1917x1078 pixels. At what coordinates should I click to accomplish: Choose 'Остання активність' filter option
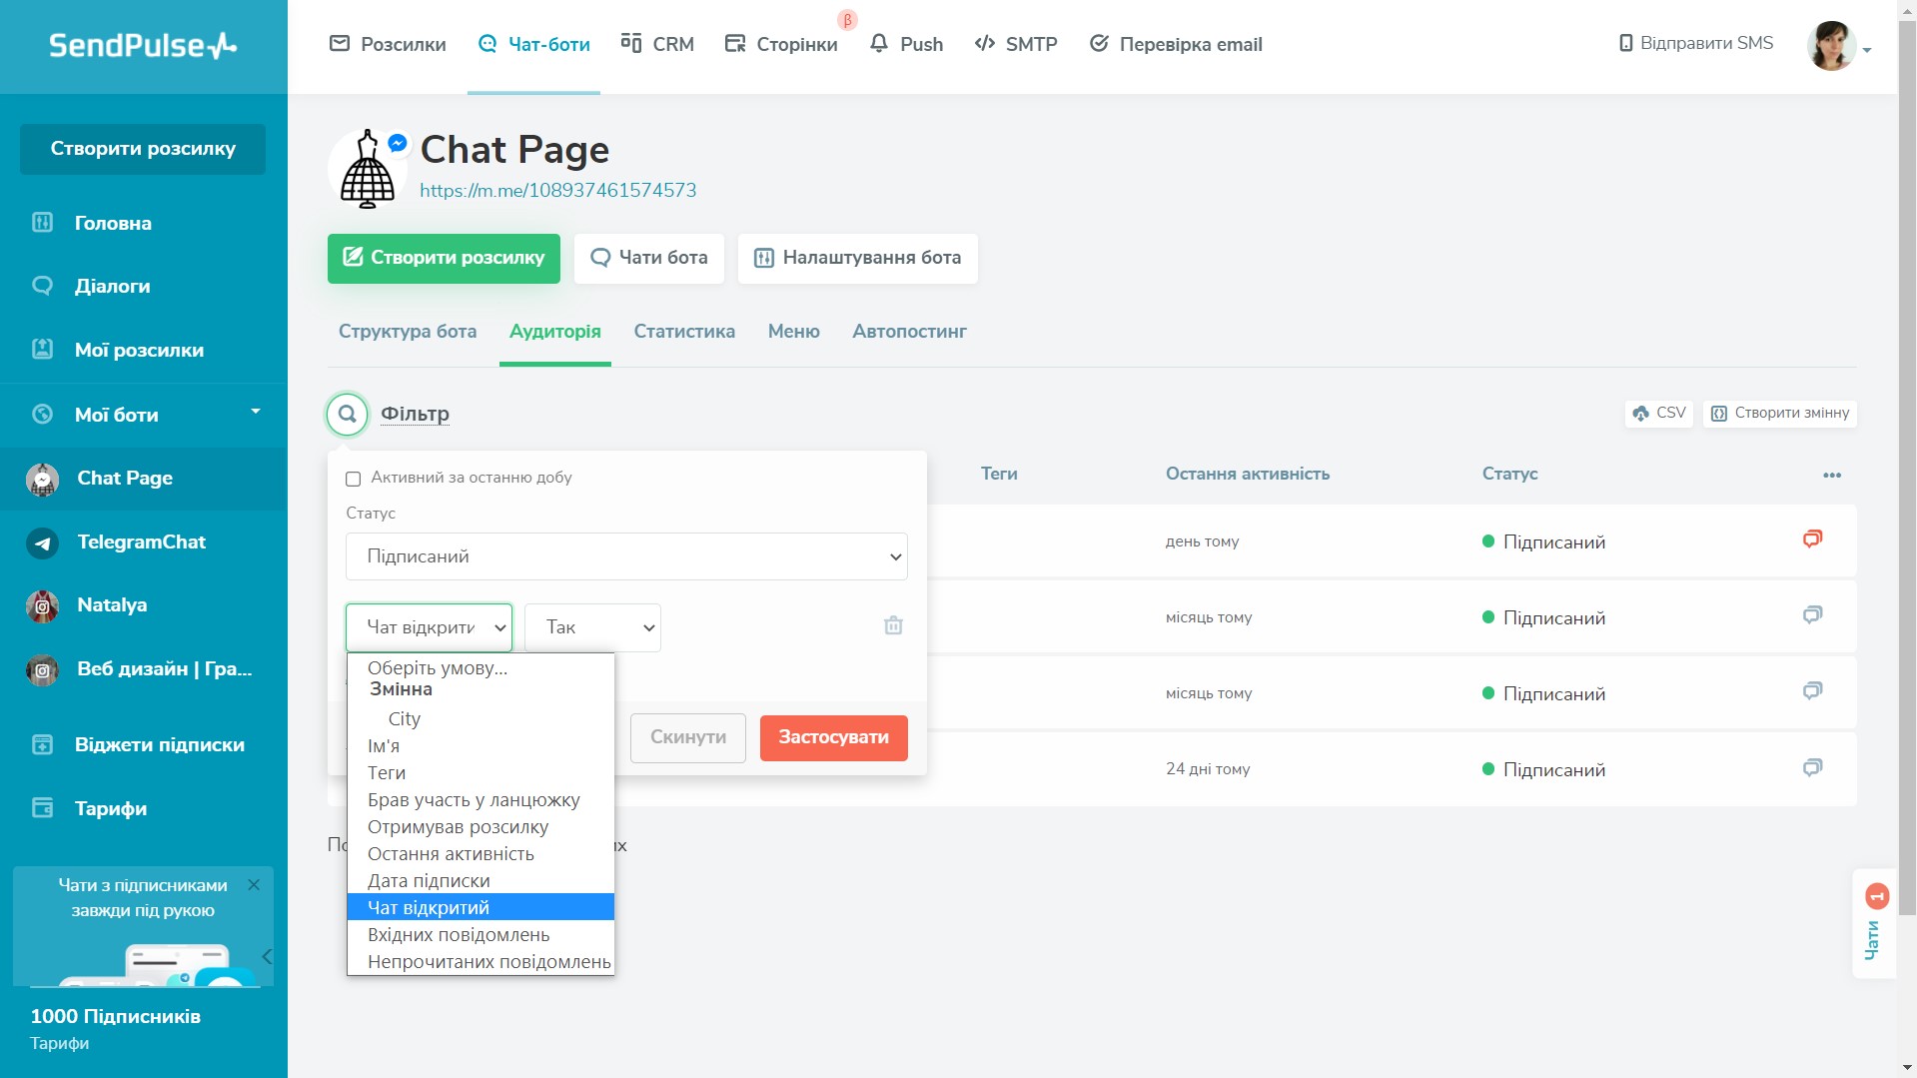point(480,853)
